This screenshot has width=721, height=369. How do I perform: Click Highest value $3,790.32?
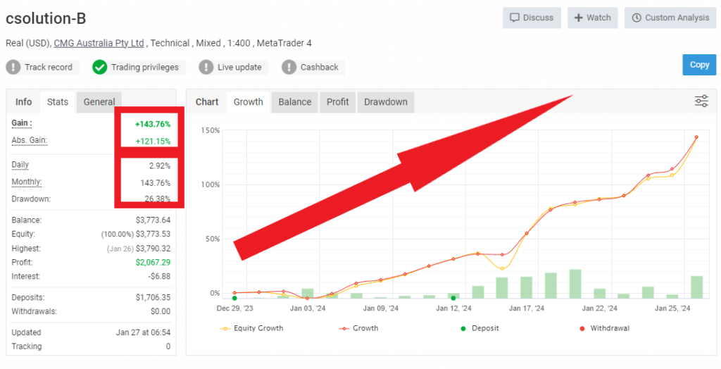click(x=153, y=249)
